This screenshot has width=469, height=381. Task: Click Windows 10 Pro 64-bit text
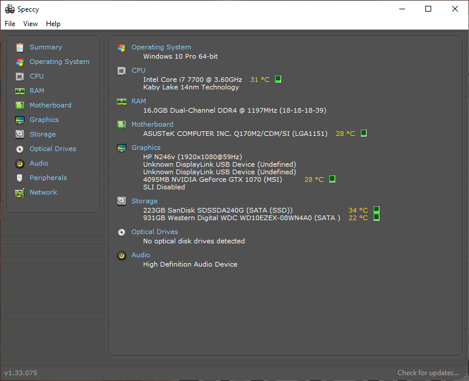[180, 56]
